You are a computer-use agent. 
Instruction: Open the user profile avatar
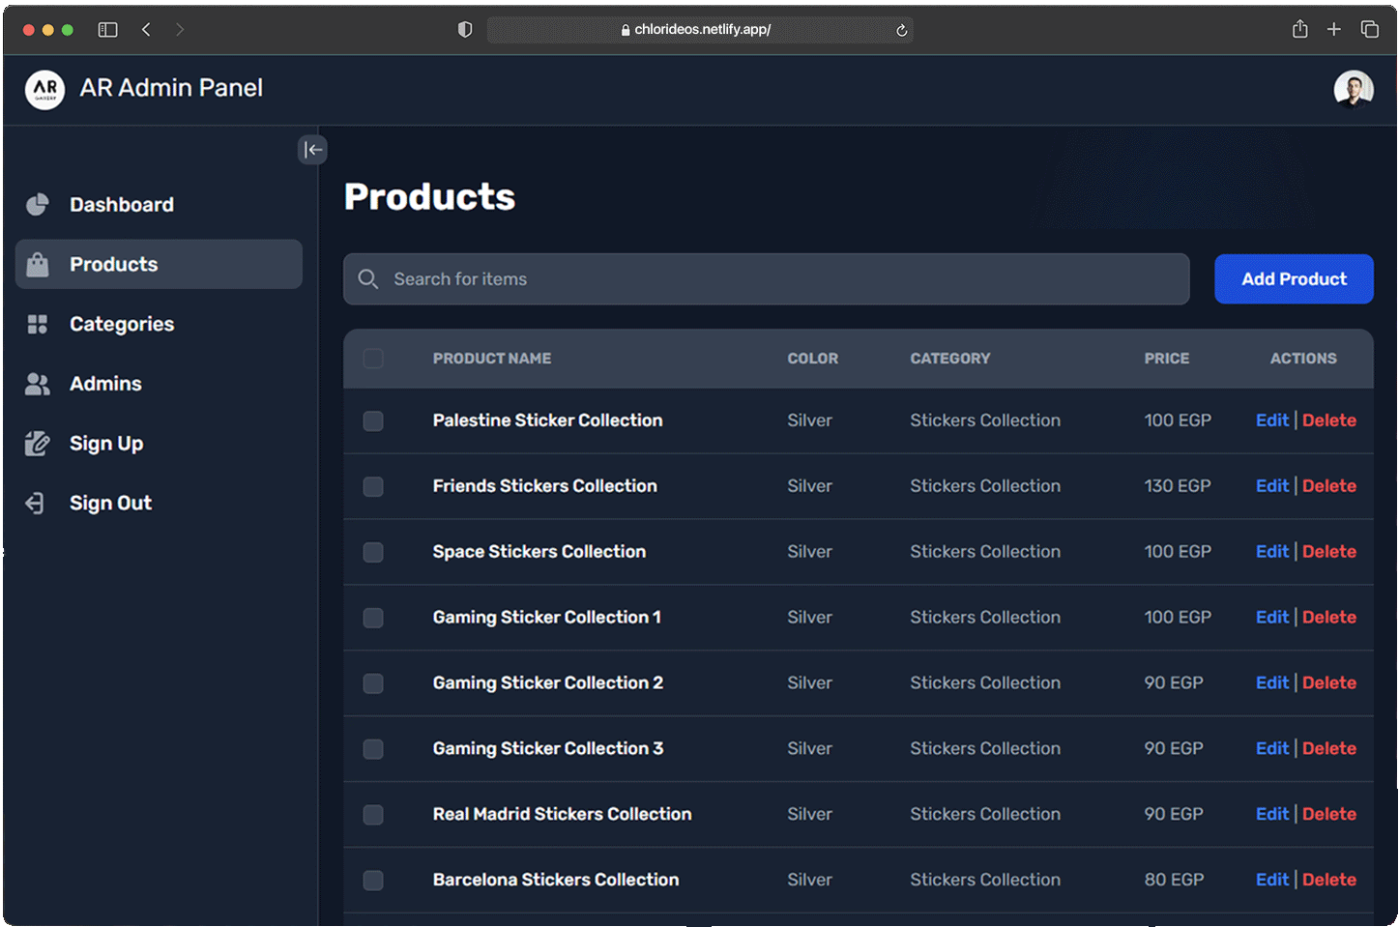point(1354,90)
